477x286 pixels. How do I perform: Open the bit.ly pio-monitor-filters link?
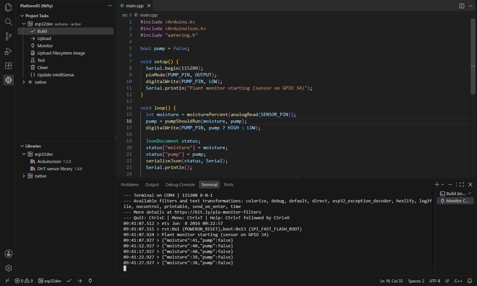pyautogui.click(x=218, y=212)
